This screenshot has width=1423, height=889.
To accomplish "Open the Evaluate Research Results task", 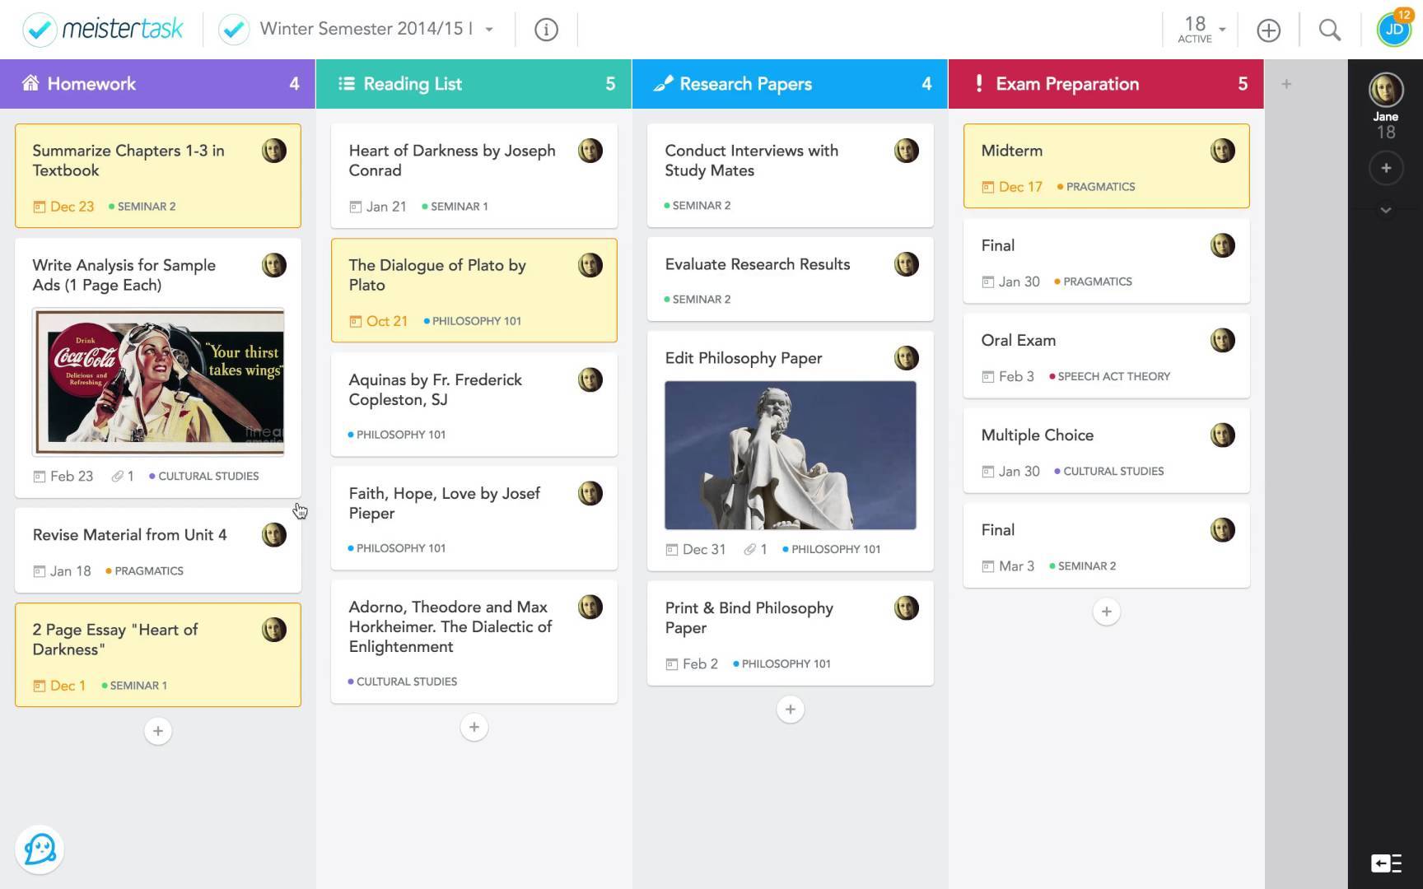I will pos(791,279).
